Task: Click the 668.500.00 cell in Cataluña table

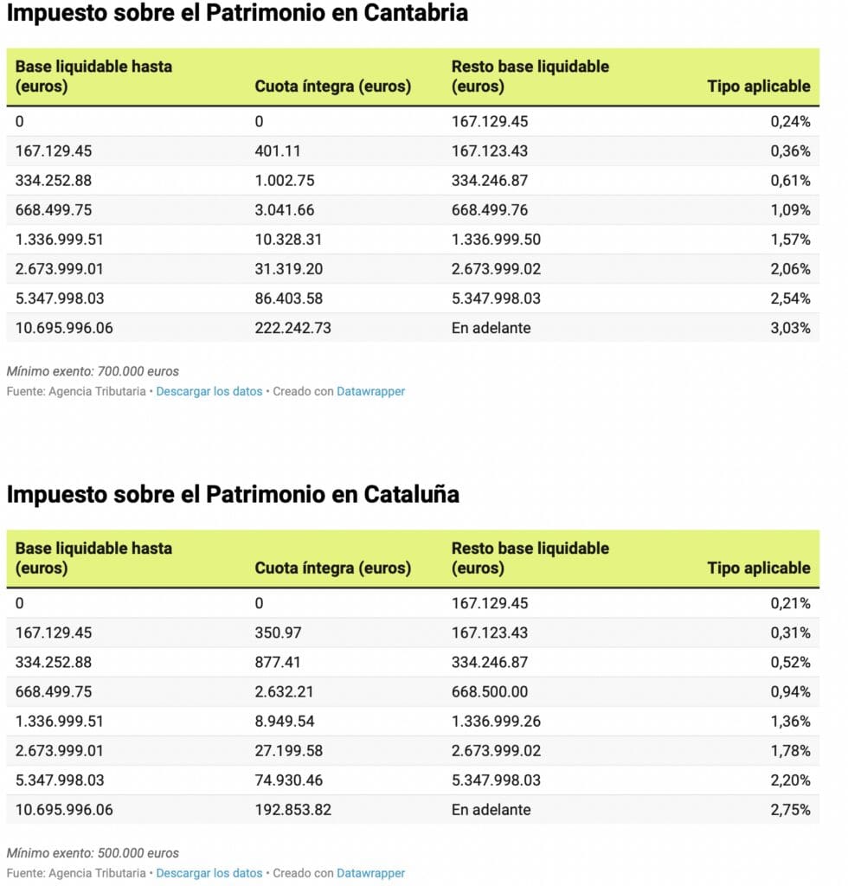Action: 490,692
